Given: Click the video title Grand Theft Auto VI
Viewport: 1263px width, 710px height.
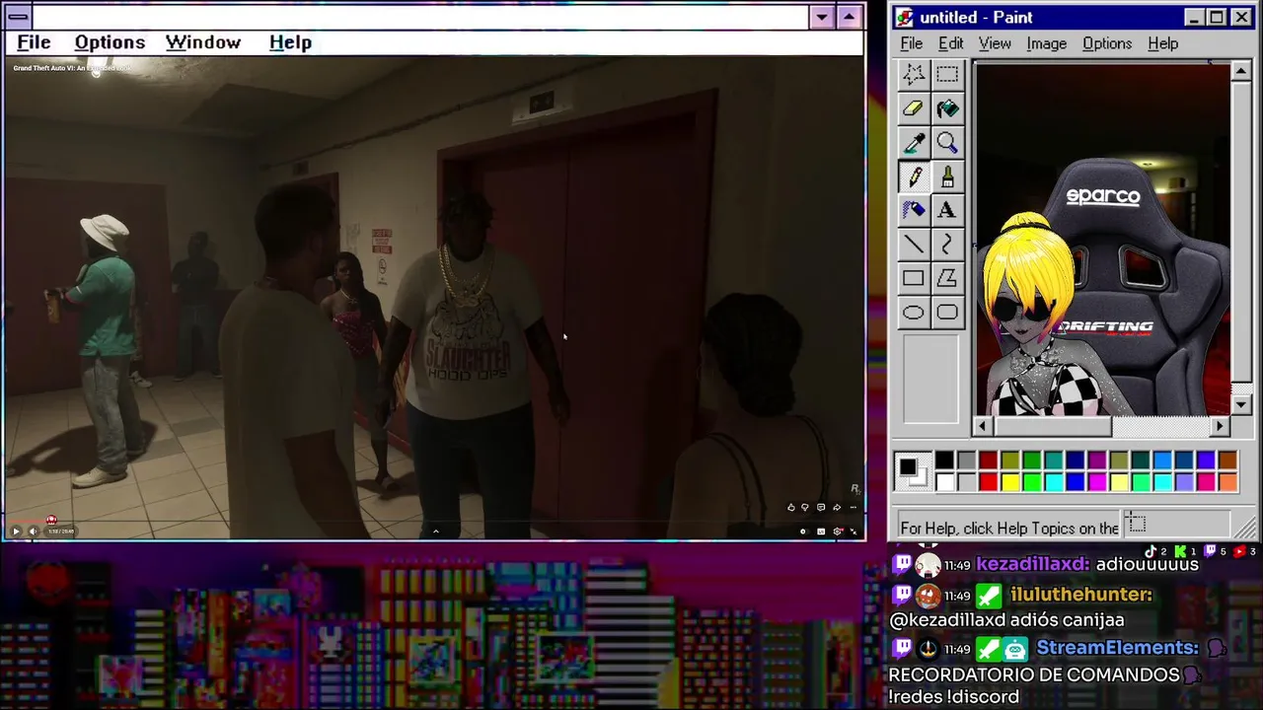Looking at the screenshot, I should click(x=70, y=68).
